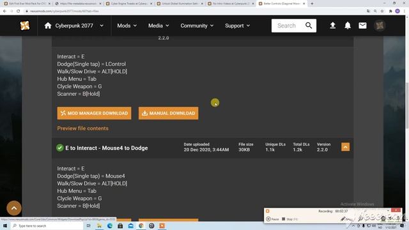The height and width of the screenshot is (230, 409).
Task: Open the Mail app from taskbar
Action: coord(130,226)
